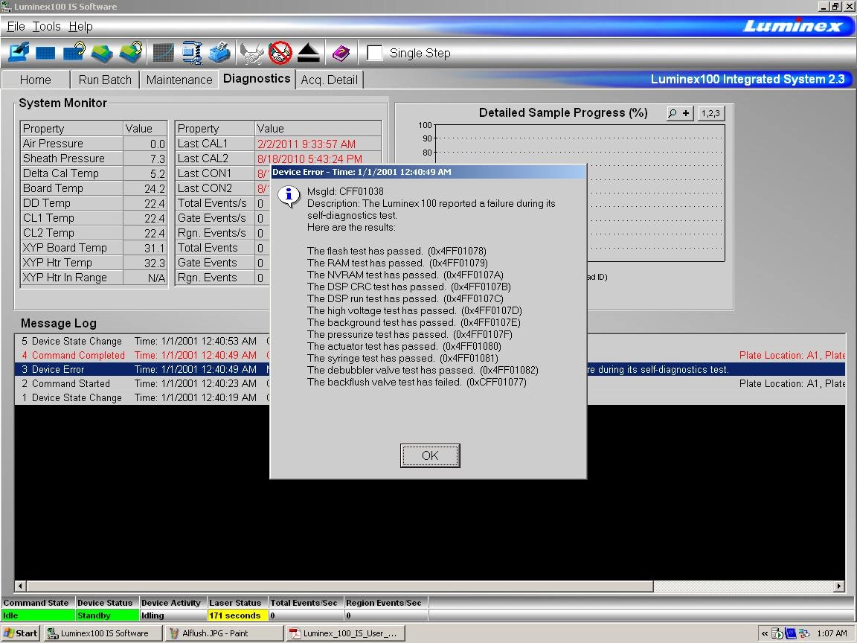Enable the Single Step checkbox
This screenshot has width=857, height=643.
(x=375, y=53)
